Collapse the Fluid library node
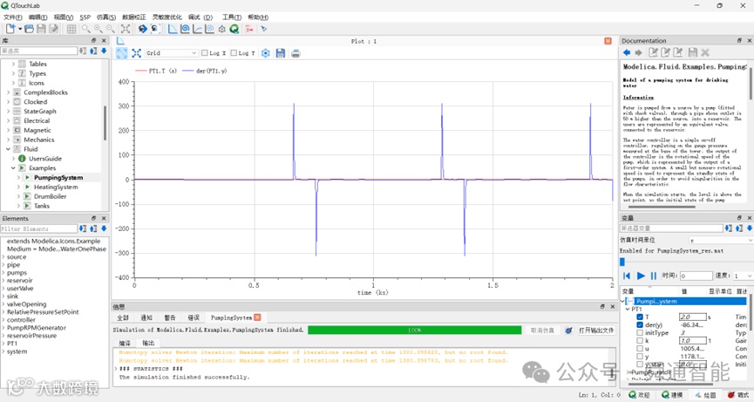Image resolution: width=754 pixels, height=402 pixels. click(x=8, y=149)
